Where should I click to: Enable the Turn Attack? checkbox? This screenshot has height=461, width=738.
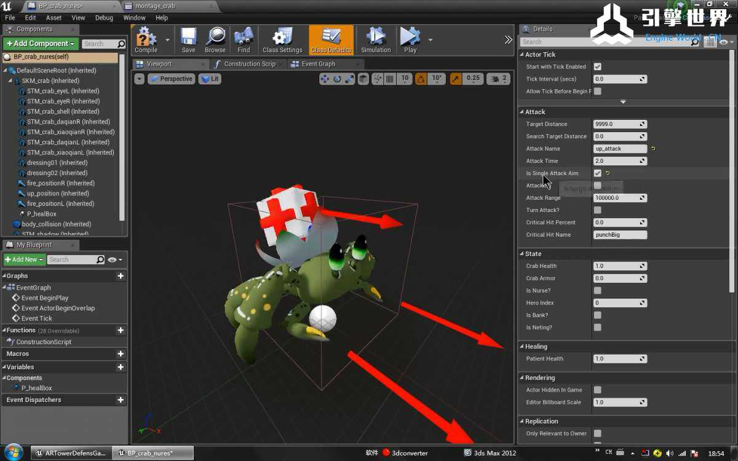coord(597,210)
